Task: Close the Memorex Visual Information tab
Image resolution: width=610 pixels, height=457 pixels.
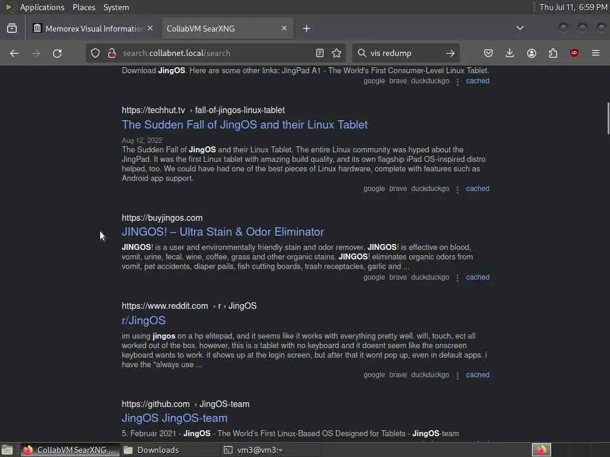Action: tap(150, 29)
